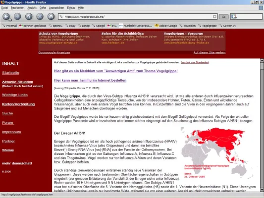Open the Humboldt-Universität bookmark
264x198 pixels.
[x=135, y=26]
